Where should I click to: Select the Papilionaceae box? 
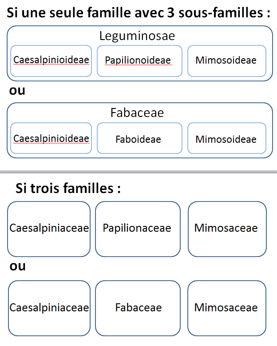click(137, 229)
